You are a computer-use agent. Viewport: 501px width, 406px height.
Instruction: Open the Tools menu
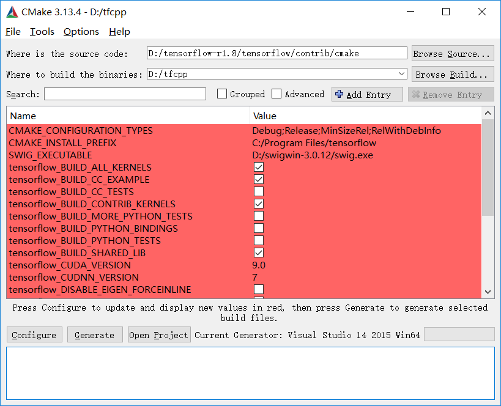coord(42,31)
